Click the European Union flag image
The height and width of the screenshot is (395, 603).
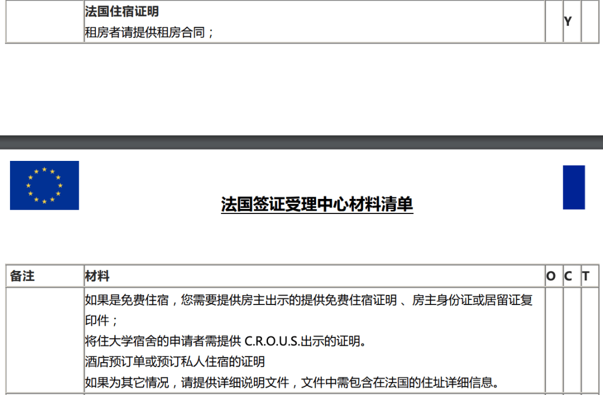click(x=44, y=185)
